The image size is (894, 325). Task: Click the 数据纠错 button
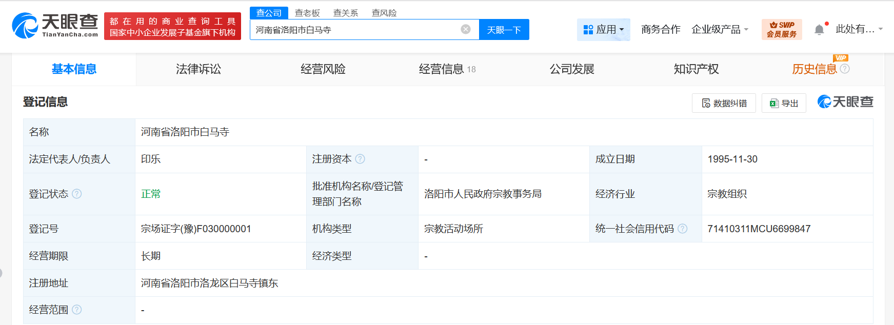[724, 103]
